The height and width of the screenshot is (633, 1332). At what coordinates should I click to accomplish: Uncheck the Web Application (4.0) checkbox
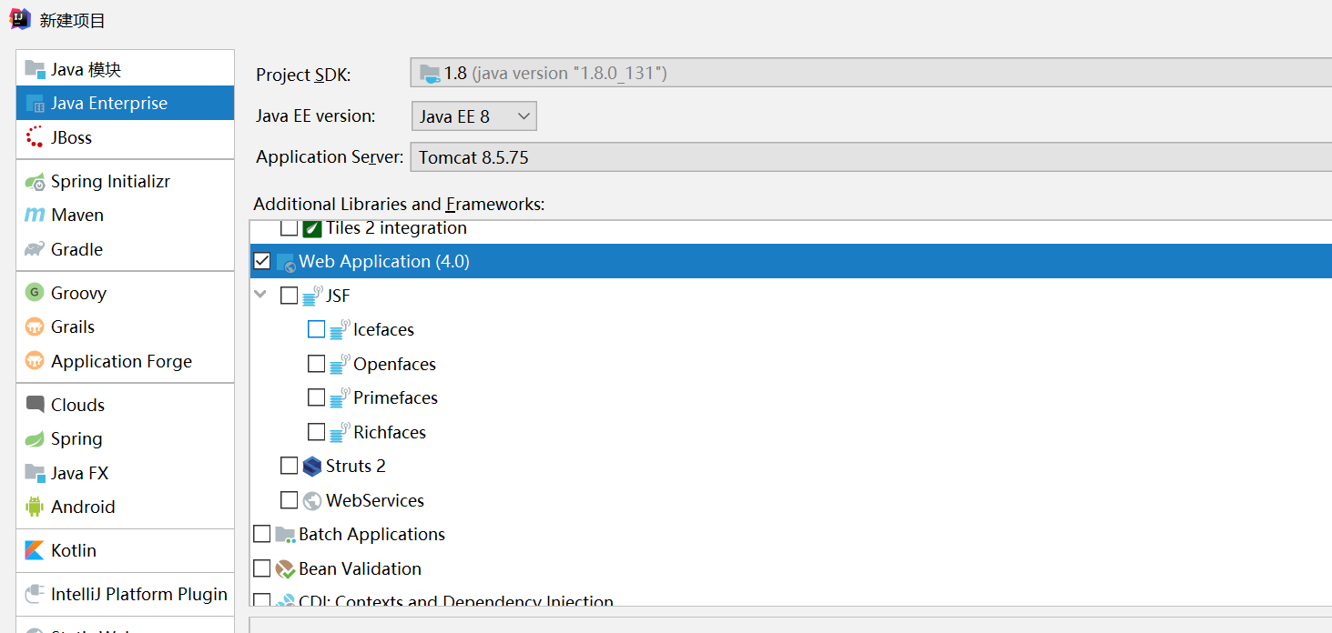click(262, 261)
